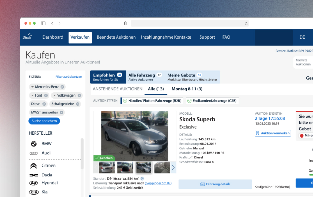The height and width of the screenshot is (197, 313).
Task: Toggle Endkundenfahrzeuge (C2B) checkbox
Action: tap(189, 101)
